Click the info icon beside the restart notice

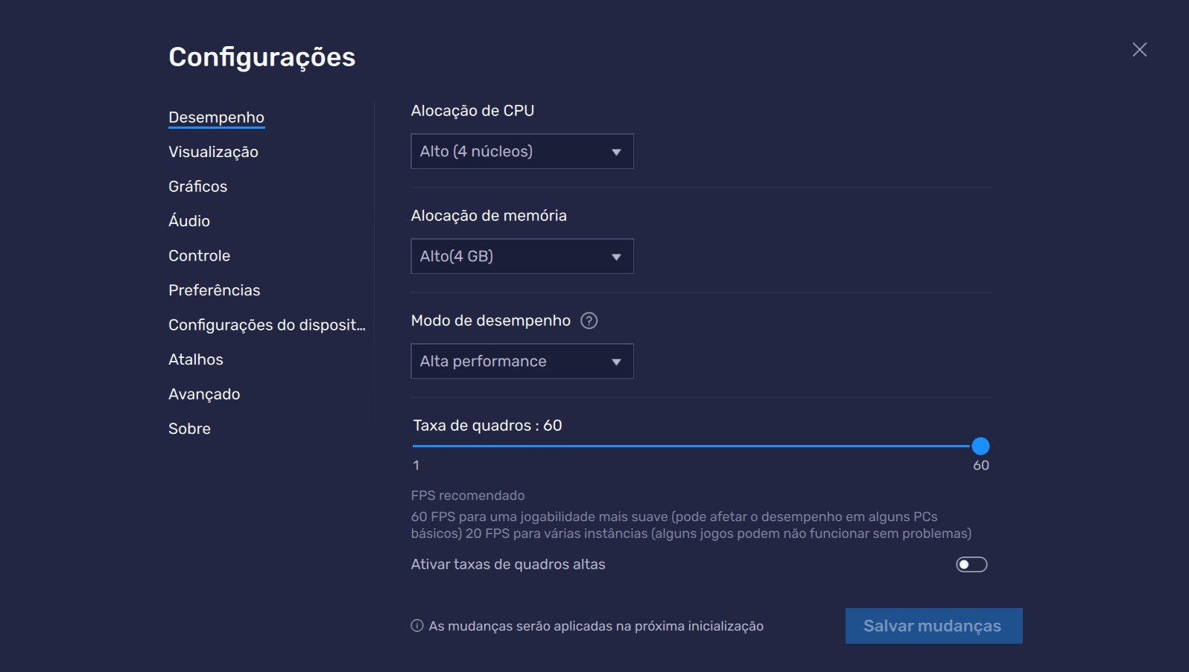[x=417, y=626]
